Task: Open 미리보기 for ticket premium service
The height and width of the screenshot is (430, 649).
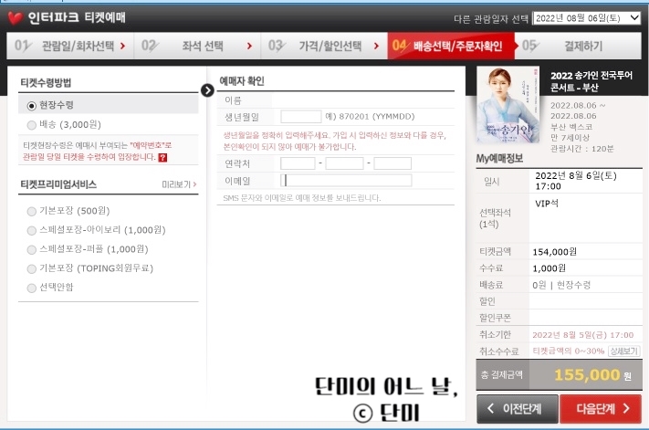Action: [x=179, y=184]
